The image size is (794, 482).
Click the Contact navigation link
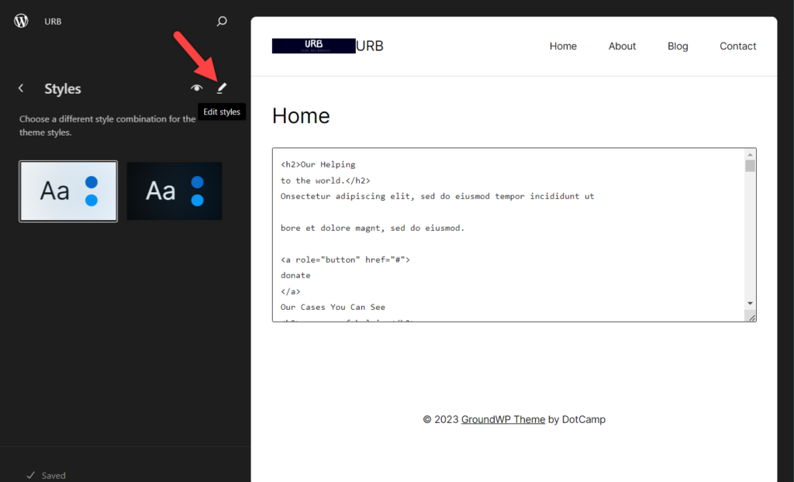(737, 46)
